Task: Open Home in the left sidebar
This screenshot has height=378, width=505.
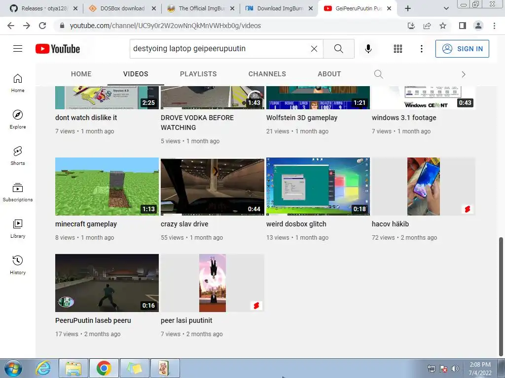Action: (x=18, y=83)
